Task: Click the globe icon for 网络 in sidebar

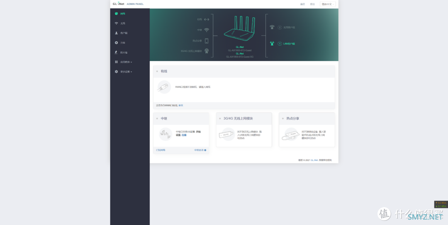Action: [x=116, y=13]
